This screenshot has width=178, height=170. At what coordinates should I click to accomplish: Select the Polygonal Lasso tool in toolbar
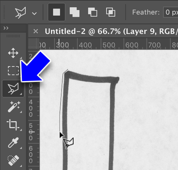point(13,89)
